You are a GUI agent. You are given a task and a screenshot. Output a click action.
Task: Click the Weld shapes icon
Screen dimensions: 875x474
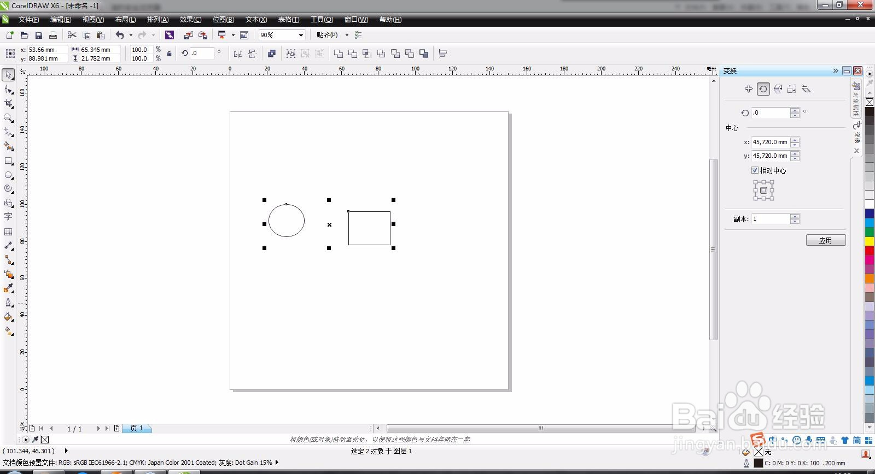[339, 54]
